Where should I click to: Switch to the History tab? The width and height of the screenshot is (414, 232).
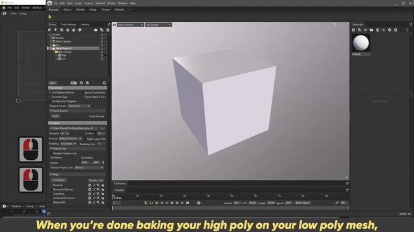tap(85, 24)
